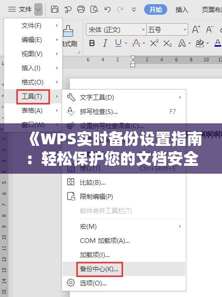Click the Export to PDF icon
The image size is (222, 297).
pos(68,9)
